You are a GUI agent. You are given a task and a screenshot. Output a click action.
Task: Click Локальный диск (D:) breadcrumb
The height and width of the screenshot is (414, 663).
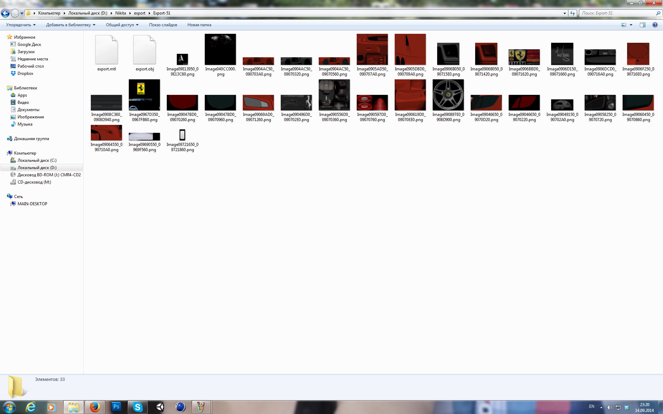(88, 13)
